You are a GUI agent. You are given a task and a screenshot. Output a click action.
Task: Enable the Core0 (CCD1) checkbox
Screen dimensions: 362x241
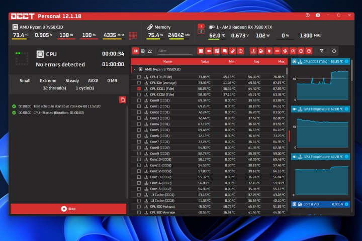139,100
